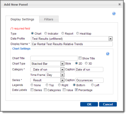Enable the Show Title checkbox
Image resolution: width=127 pixels, height=115 pixels.
[80, 58]
